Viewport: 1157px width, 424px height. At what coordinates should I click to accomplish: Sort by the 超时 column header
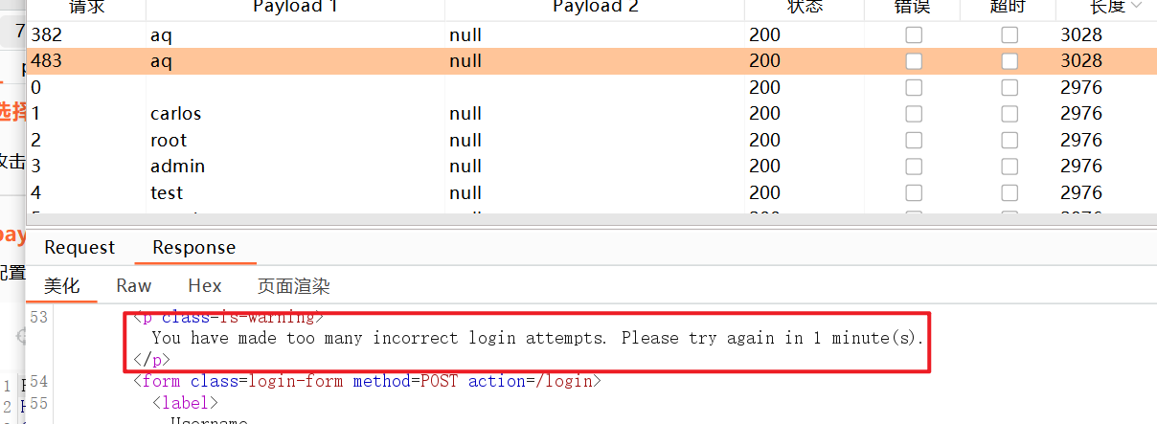point(1009,8)
